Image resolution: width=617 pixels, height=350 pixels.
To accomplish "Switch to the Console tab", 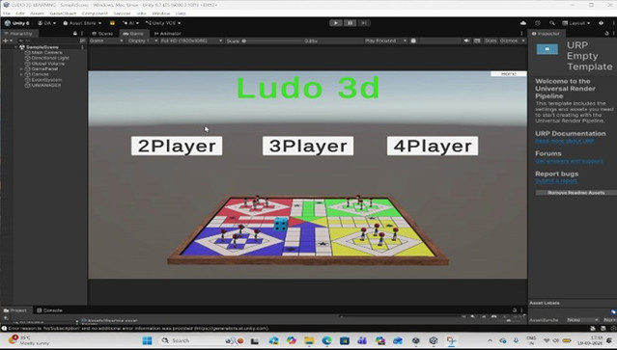I will [x=50, y=310].
